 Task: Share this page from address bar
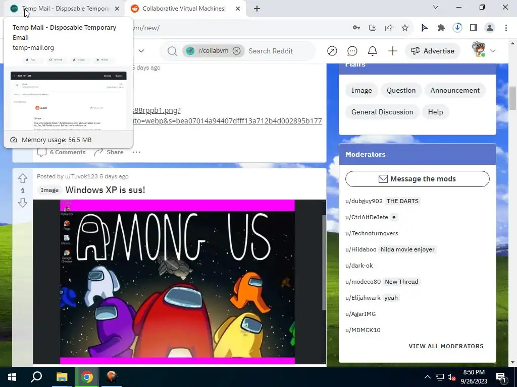(389, 28)
